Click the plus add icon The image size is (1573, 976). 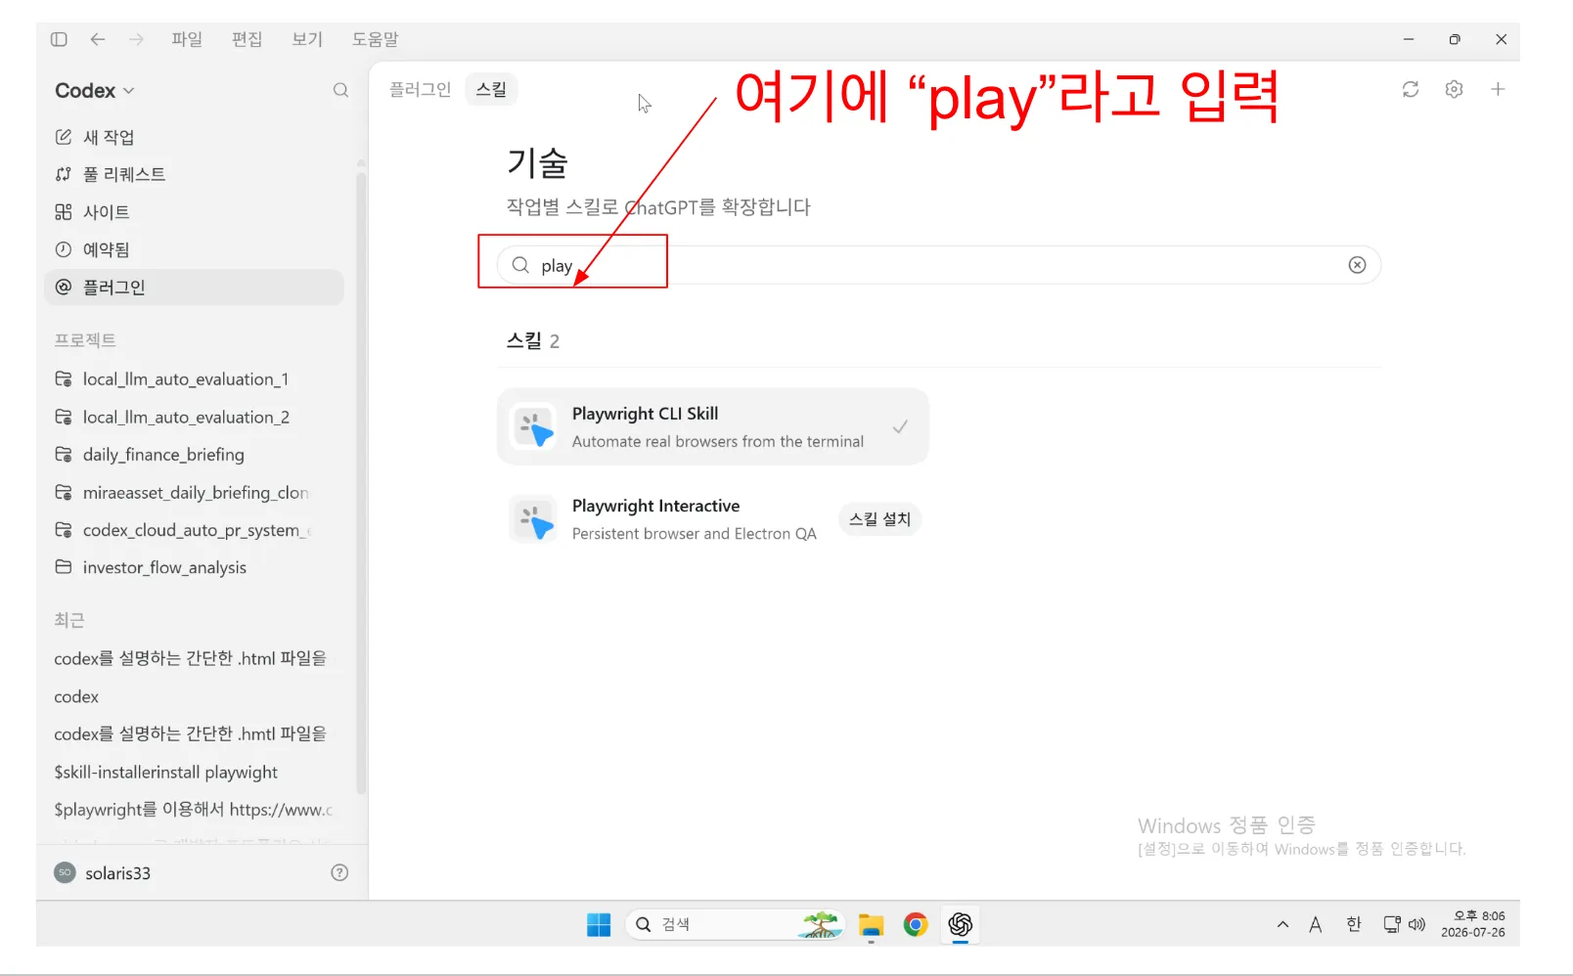pos(1498,89)
